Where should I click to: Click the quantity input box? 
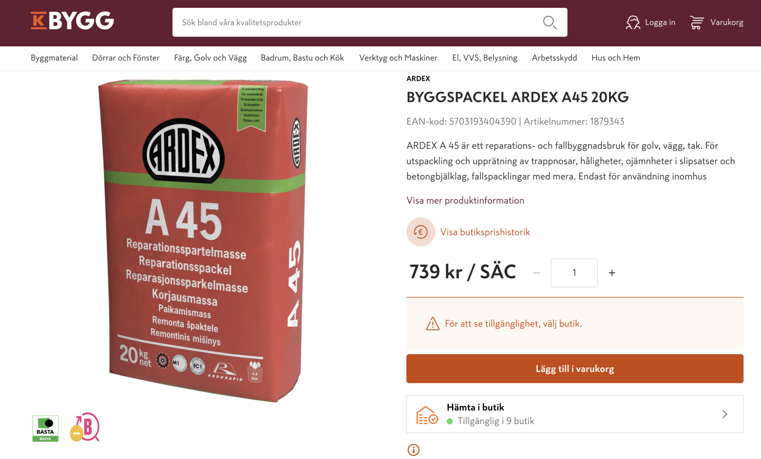point(574,273)
